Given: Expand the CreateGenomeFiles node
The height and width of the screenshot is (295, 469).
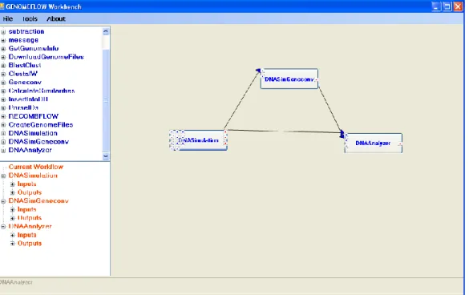Looking at the screenshot, I should (x=3, y=125).
